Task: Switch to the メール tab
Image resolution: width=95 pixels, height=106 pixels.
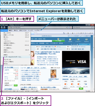Action: [x=75, y=77]
